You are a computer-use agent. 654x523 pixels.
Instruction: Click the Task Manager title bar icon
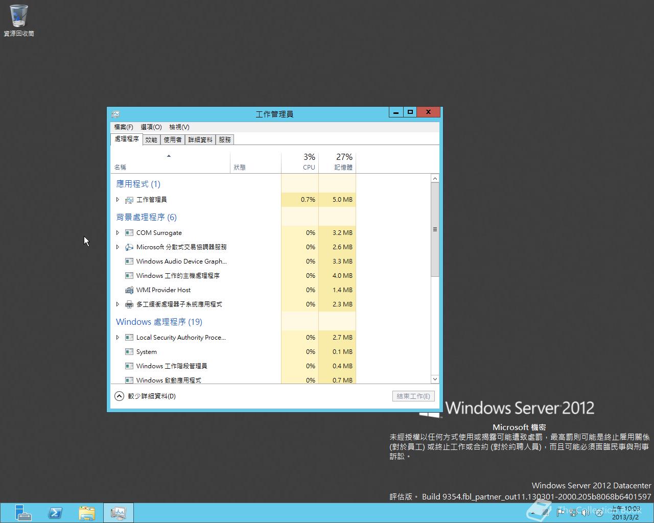(116, 114)
